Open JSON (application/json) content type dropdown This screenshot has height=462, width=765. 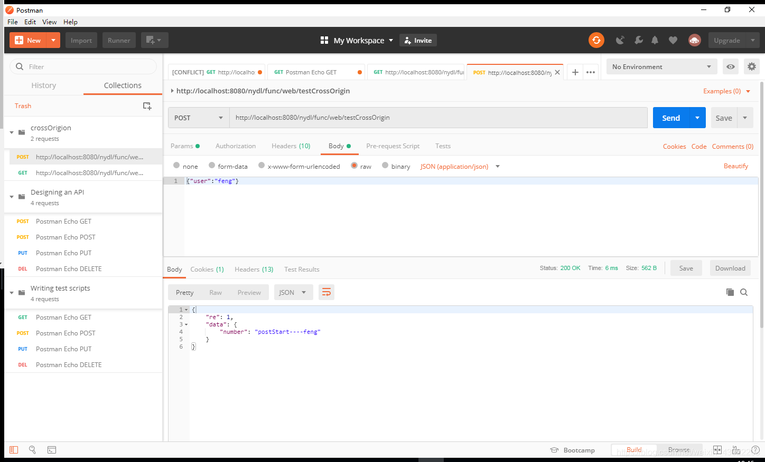[460, 166]
